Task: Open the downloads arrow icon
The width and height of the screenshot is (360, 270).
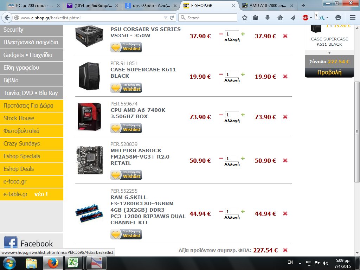Action: click(x=268, y=18)
